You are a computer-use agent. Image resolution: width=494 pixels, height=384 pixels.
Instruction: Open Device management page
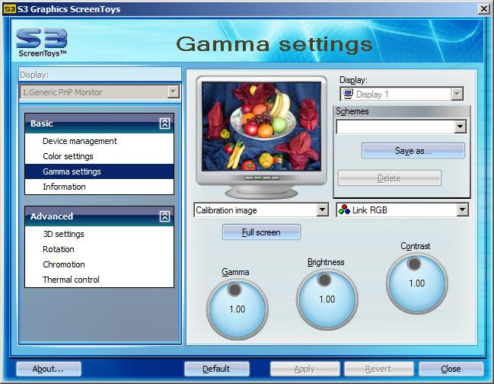tap(80, 141)
